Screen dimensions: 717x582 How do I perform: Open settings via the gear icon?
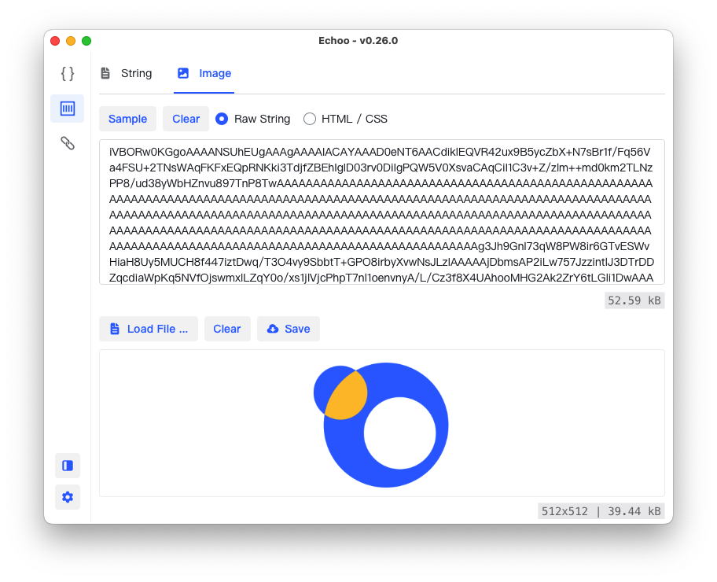coord(68,497)
